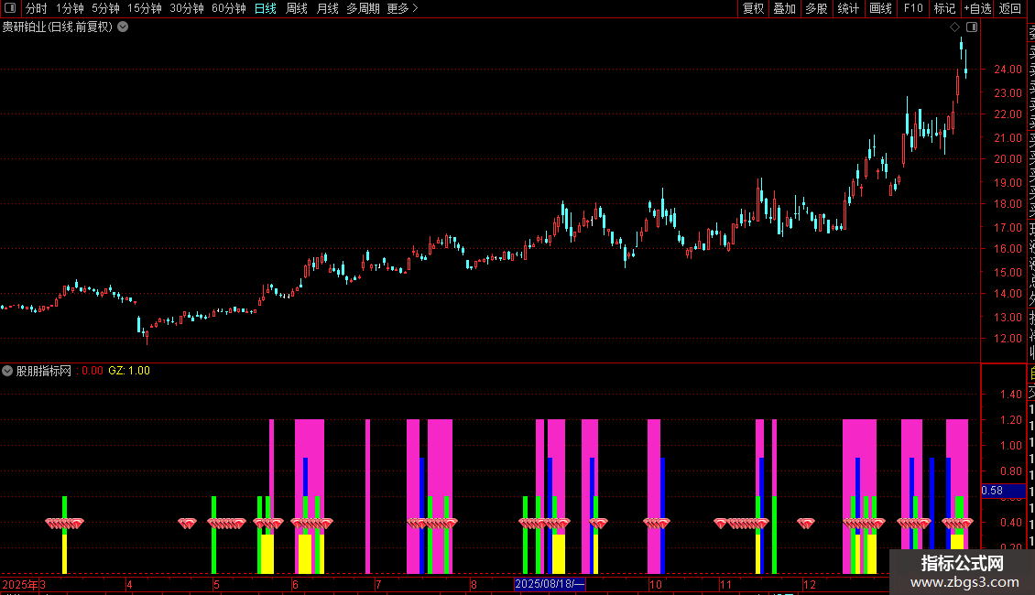The height and width of the screenshot is (595, 1035).
Task: Click the 统计 statistics button
Action: coord(848,8)
